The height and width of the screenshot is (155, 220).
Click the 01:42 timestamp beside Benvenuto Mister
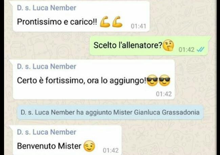[111, 150]
